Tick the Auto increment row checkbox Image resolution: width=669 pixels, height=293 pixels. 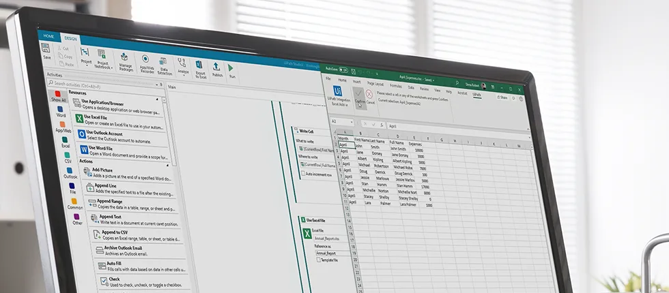(x=303, y=173)
